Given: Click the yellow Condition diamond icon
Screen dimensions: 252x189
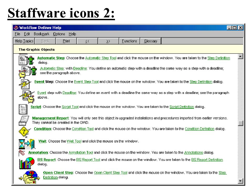Looking at the screenshot, I should (x=24, y=132).
